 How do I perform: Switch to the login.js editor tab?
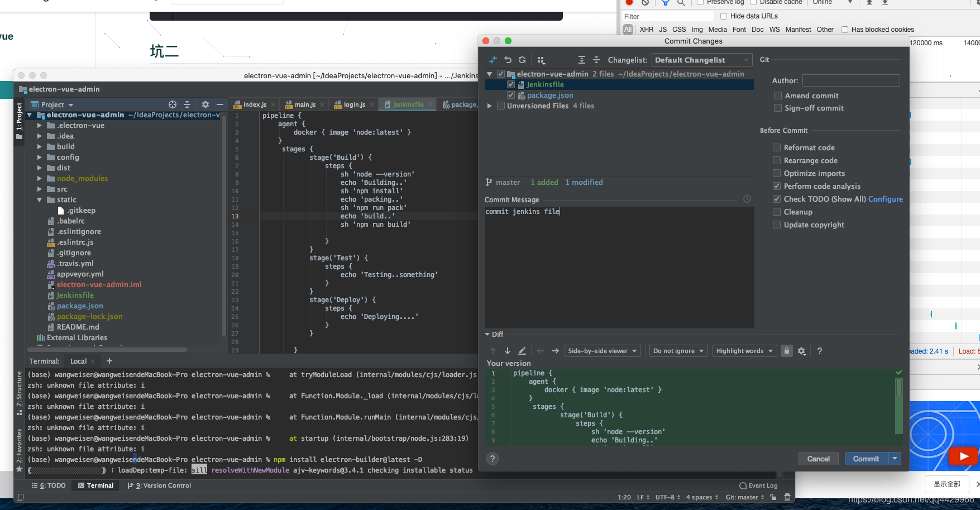click(354, 104)
